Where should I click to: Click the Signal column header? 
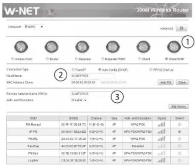(162, 118)
